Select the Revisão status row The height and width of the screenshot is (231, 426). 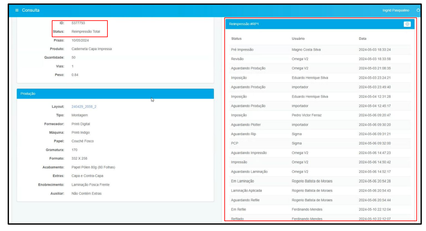tap(237, 59)
